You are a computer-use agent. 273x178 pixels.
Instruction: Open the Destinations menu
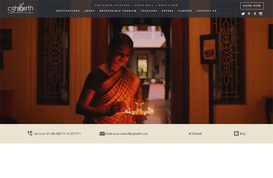68,11
